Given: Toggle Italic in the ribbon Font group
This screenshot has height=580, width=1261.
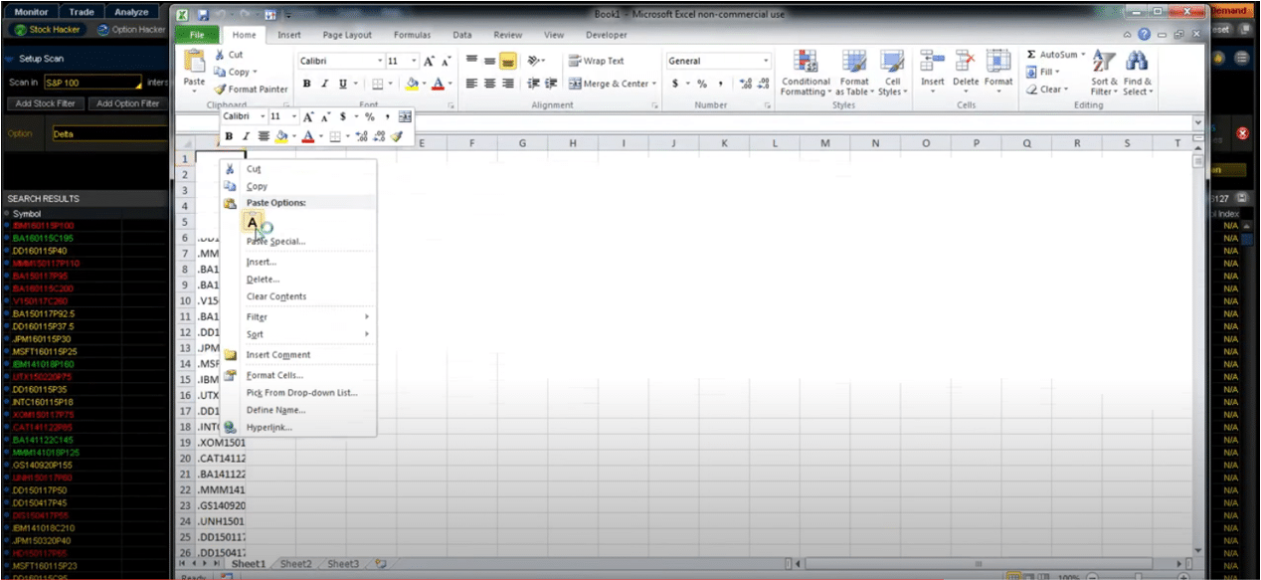Looking at the screenshot, I should click(x=325, y=84).
